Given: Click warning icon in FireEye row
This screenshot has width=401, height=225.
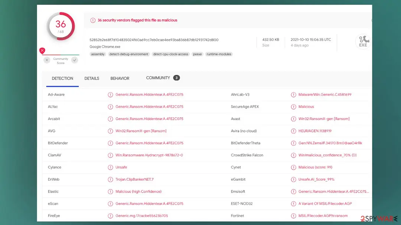Looking at the screenshot, I should tap(110, 216).
